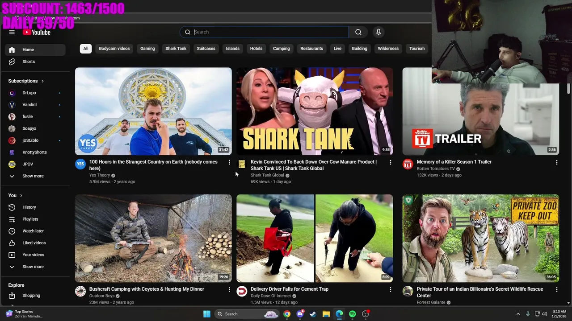572x321 pixels.
Task: Select the Islands filter chip
Action: (x=232, y=49)
